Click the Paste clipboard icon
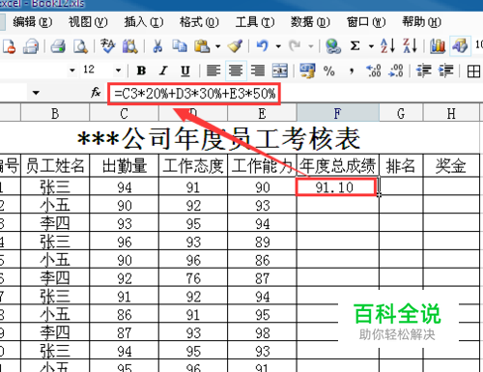The height and width of the screenshot is (372, 483). coord(202,46)
